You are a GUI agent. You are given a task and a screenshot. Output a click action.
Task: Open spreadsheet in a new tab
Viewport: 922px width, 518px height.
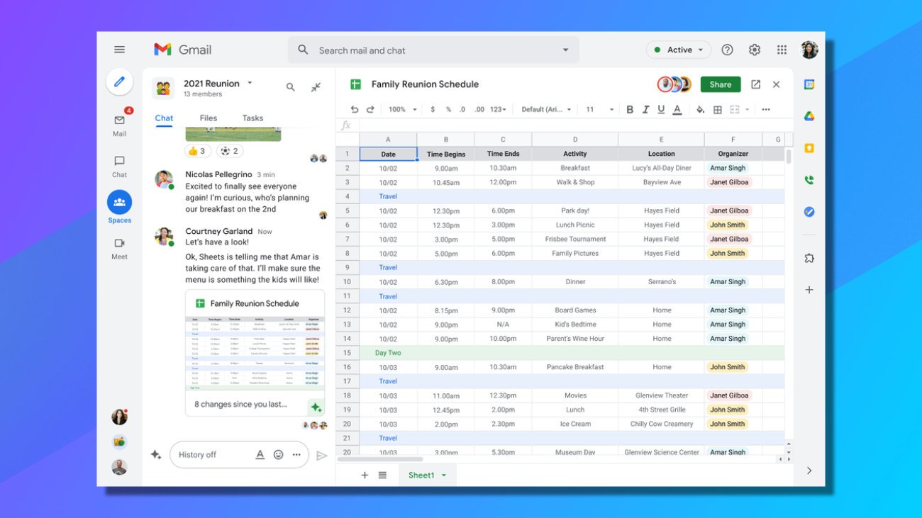pos(755,84)
